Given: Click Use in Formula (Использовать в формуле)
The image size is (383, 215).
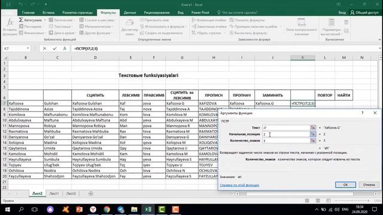Looking at the screenshot, I should [163, 26].
